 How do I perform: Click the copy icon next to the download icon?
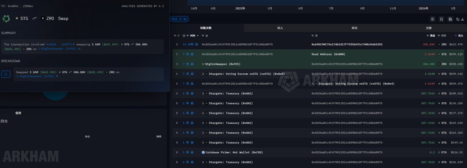tap(457, 19)
